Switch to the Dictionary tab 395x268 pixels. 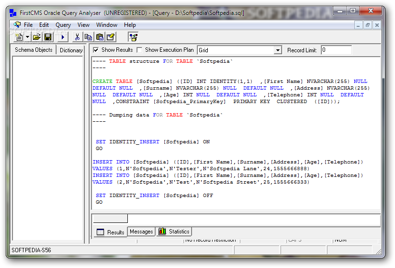71,50
